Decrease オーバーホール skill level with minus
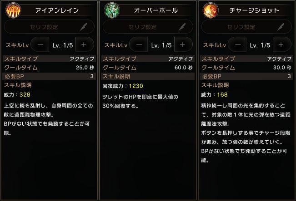 tap(139, 44)
